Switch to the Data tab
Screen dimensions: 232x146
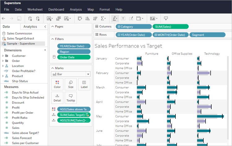pos(6,27)
